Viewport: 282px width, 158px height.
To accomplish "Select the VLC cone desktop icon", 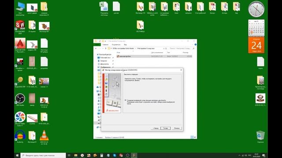I will coord(44,137).
